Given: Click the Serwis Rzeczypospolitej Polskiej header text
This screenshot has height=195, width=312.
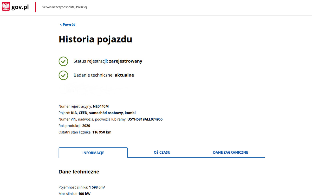Looking at the screenshot, I should pos(64,7).
